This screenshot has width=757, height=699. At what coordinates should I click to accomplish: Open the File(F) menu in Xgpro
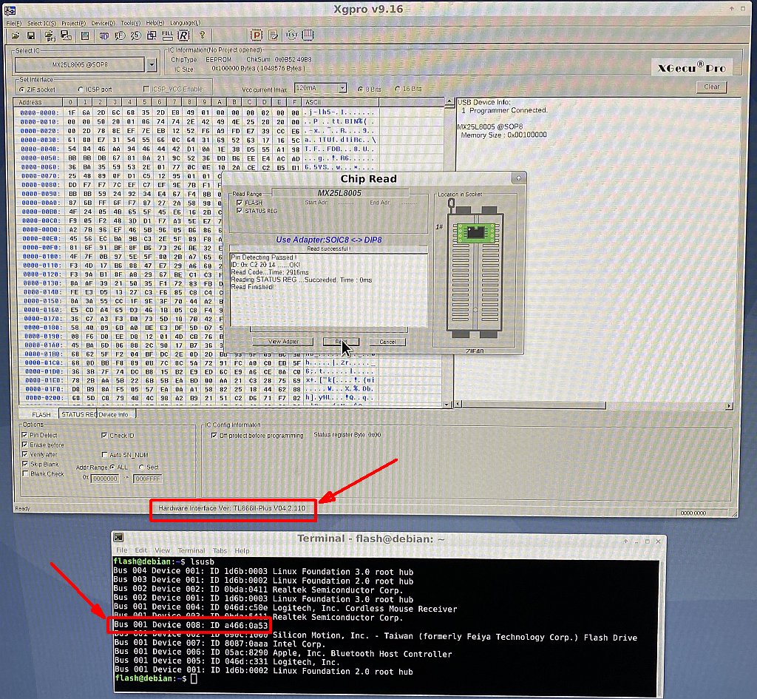pyautogui.click(x=13, y=23)
